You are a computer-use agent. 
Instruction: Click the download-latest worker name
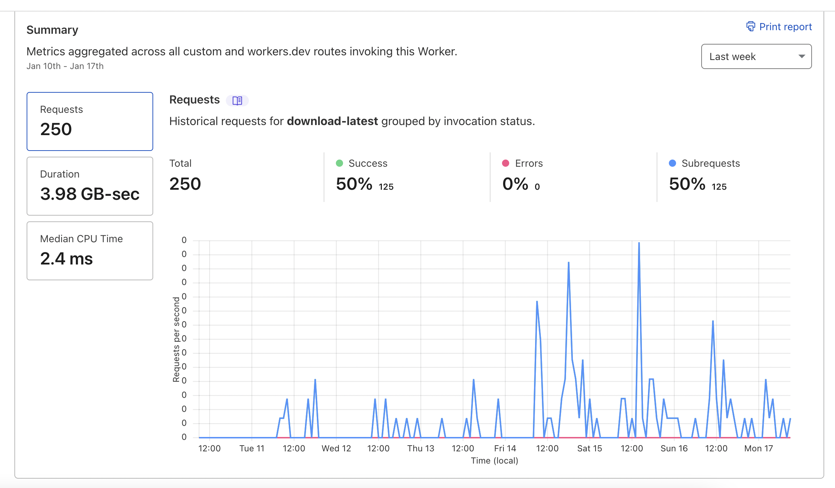coord(333,121)
